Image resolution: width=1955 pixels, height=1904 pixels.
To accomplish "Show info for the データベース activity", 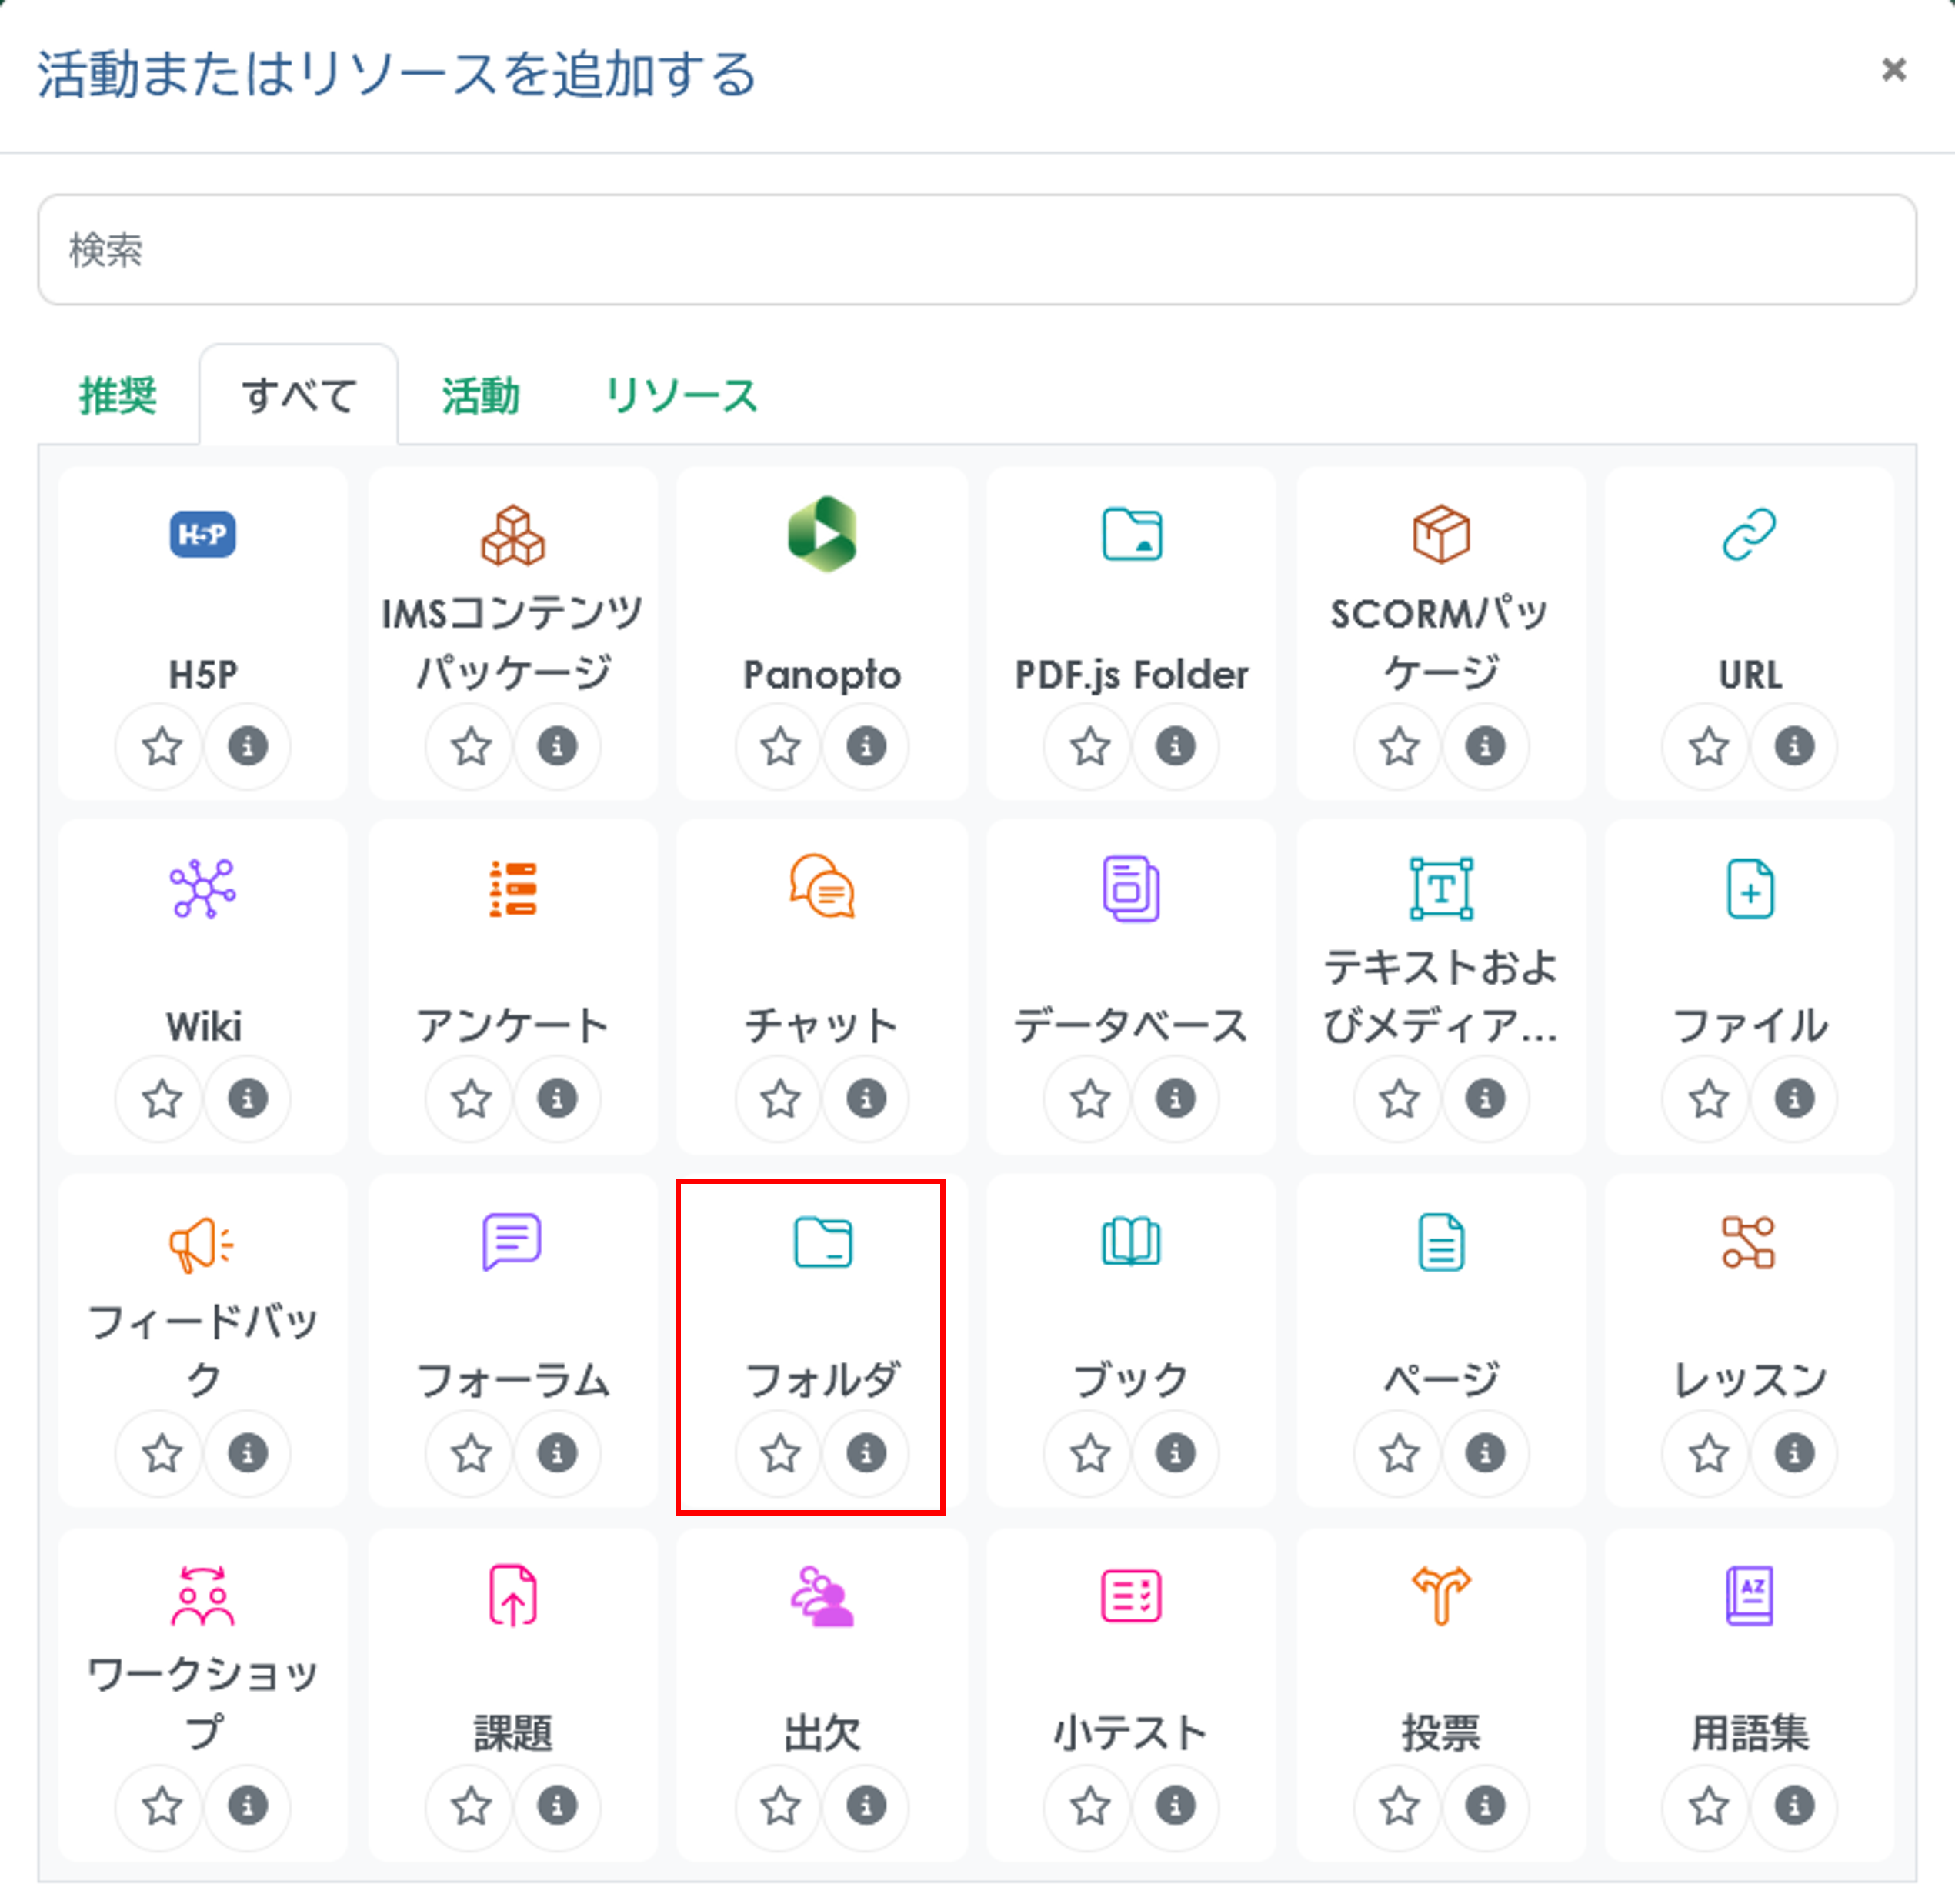I will tap(1175, 1099).
